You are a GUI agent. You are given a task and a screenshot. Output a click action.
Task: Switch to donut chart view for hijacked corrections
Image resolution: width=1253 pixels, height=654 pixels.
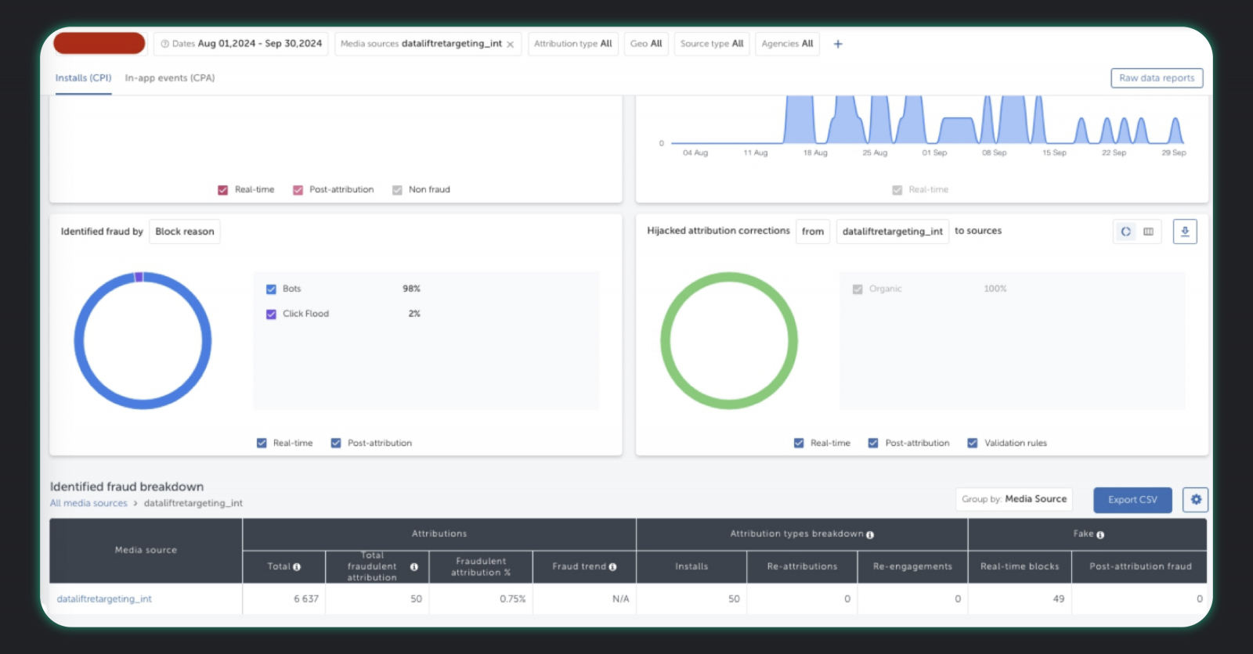[x=1125, y=232]
